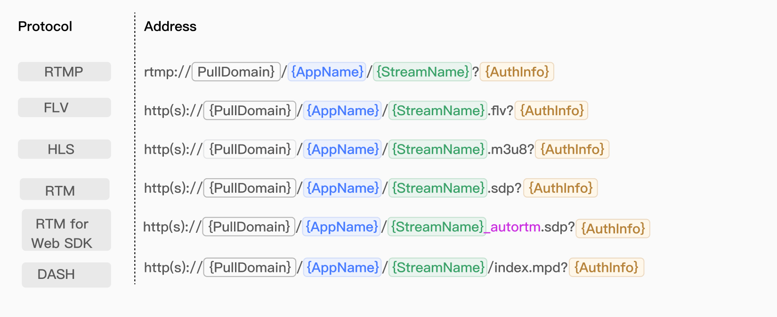Viewport: 777px width, 317px height.
Task: Select AuthInfo tag in the RTM .sdp row
Action: (x=560, y=188)
